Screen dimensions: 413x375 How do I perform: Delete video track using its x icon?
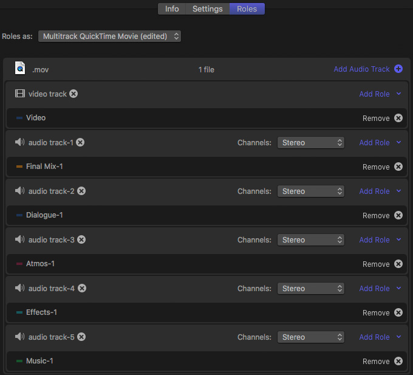[73, 94]
